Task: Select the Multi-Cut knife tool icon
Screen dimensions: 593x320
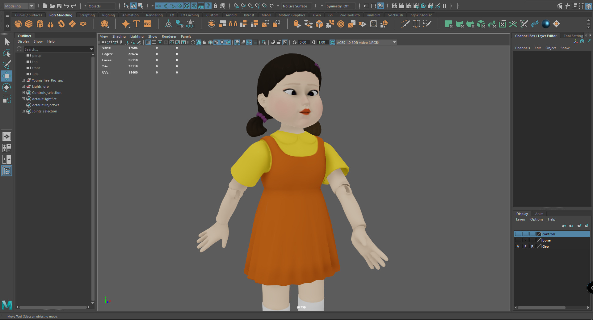Action: click(x=405, y=24)
